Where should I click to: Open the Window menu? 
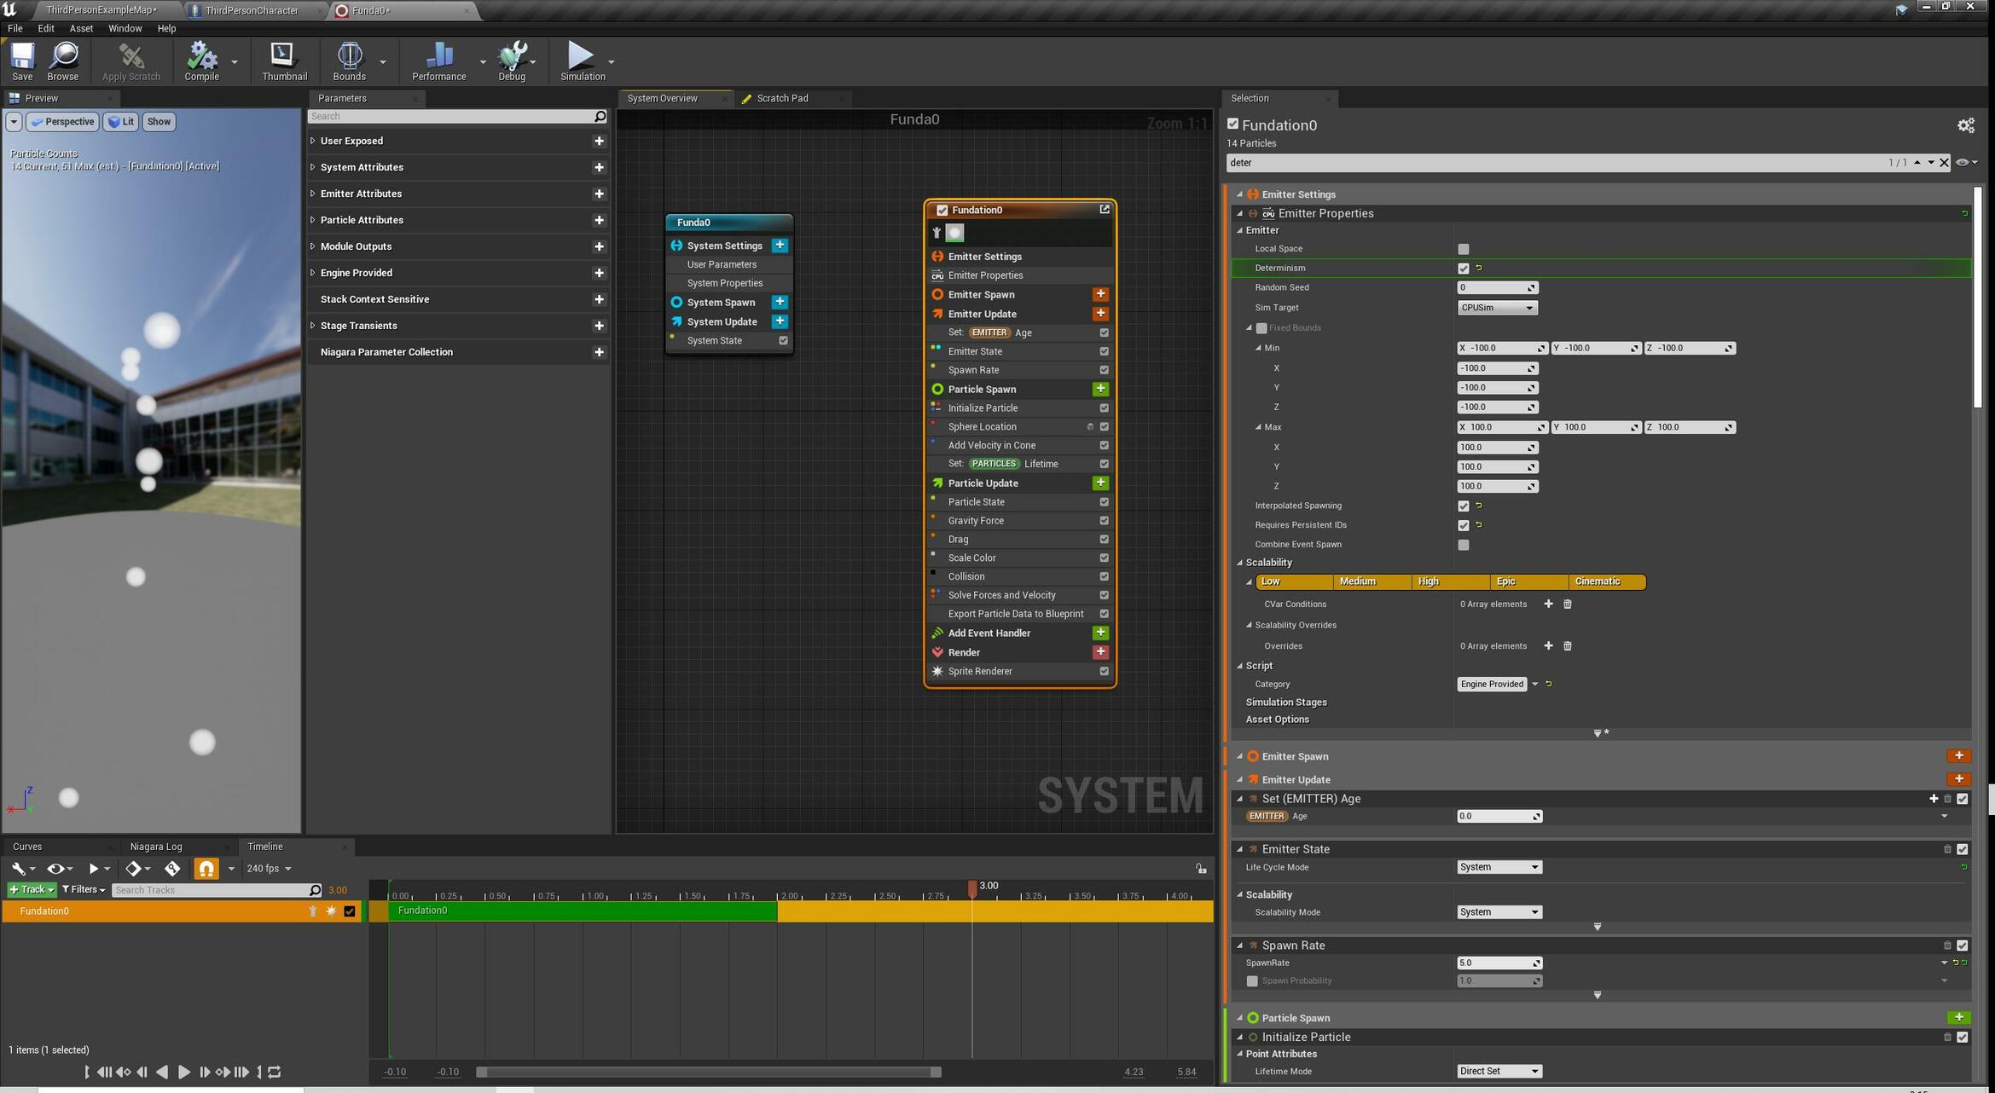click(125, 28)
